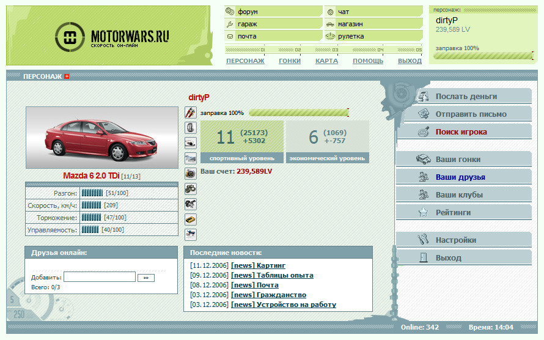Click the Добавить friend name field
The height and width of the screenshot is (340, 544).
point(100,277)
